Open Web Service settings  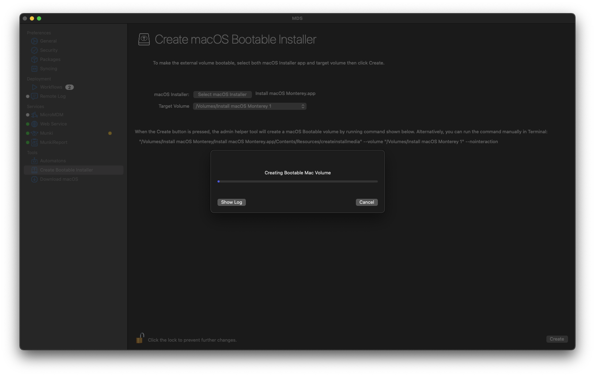click(53, 124)
